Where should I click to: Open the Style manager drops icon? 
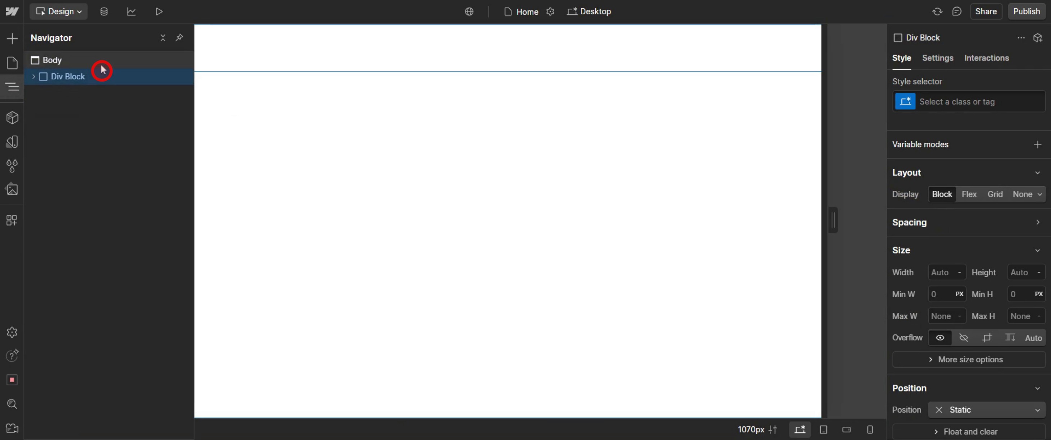12,166
